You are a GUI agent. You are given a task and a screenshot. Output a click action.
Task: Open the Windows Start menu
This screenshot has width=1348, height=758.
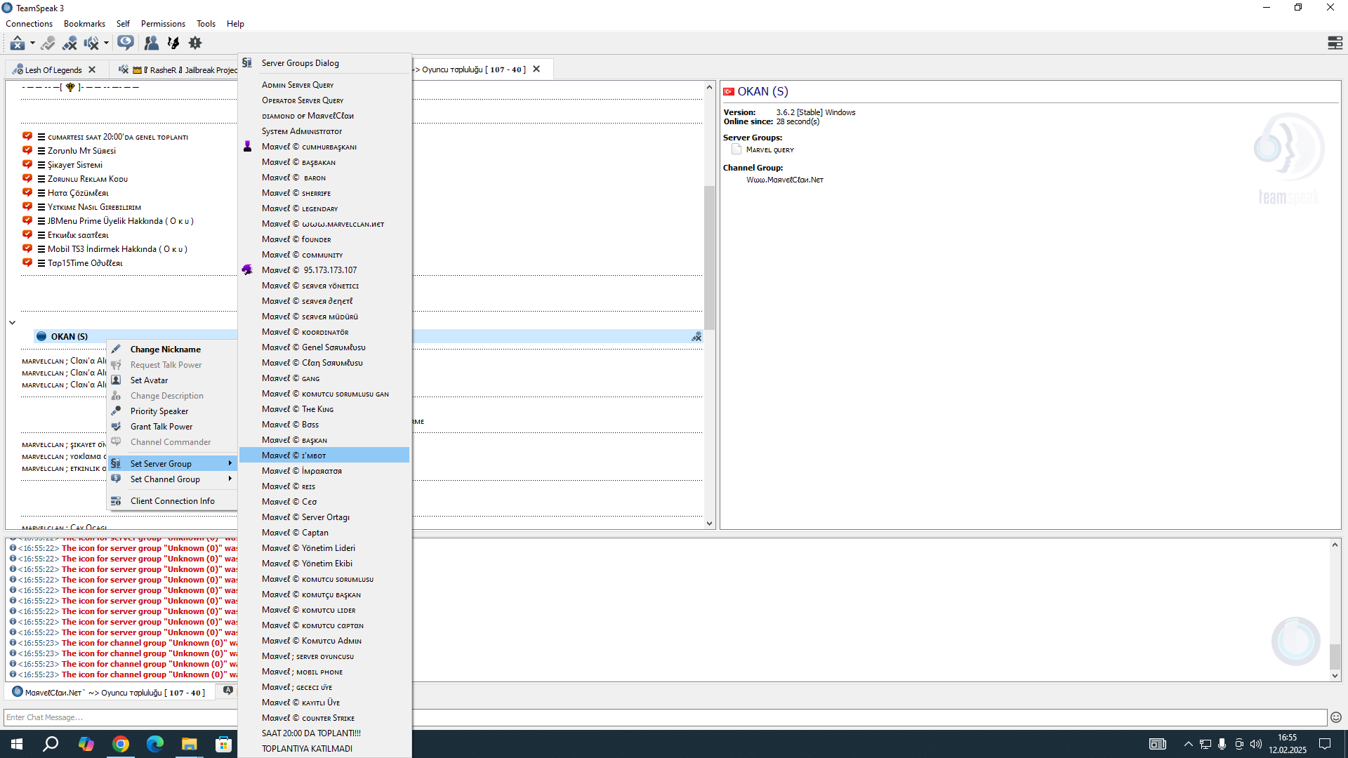(17, 744)
